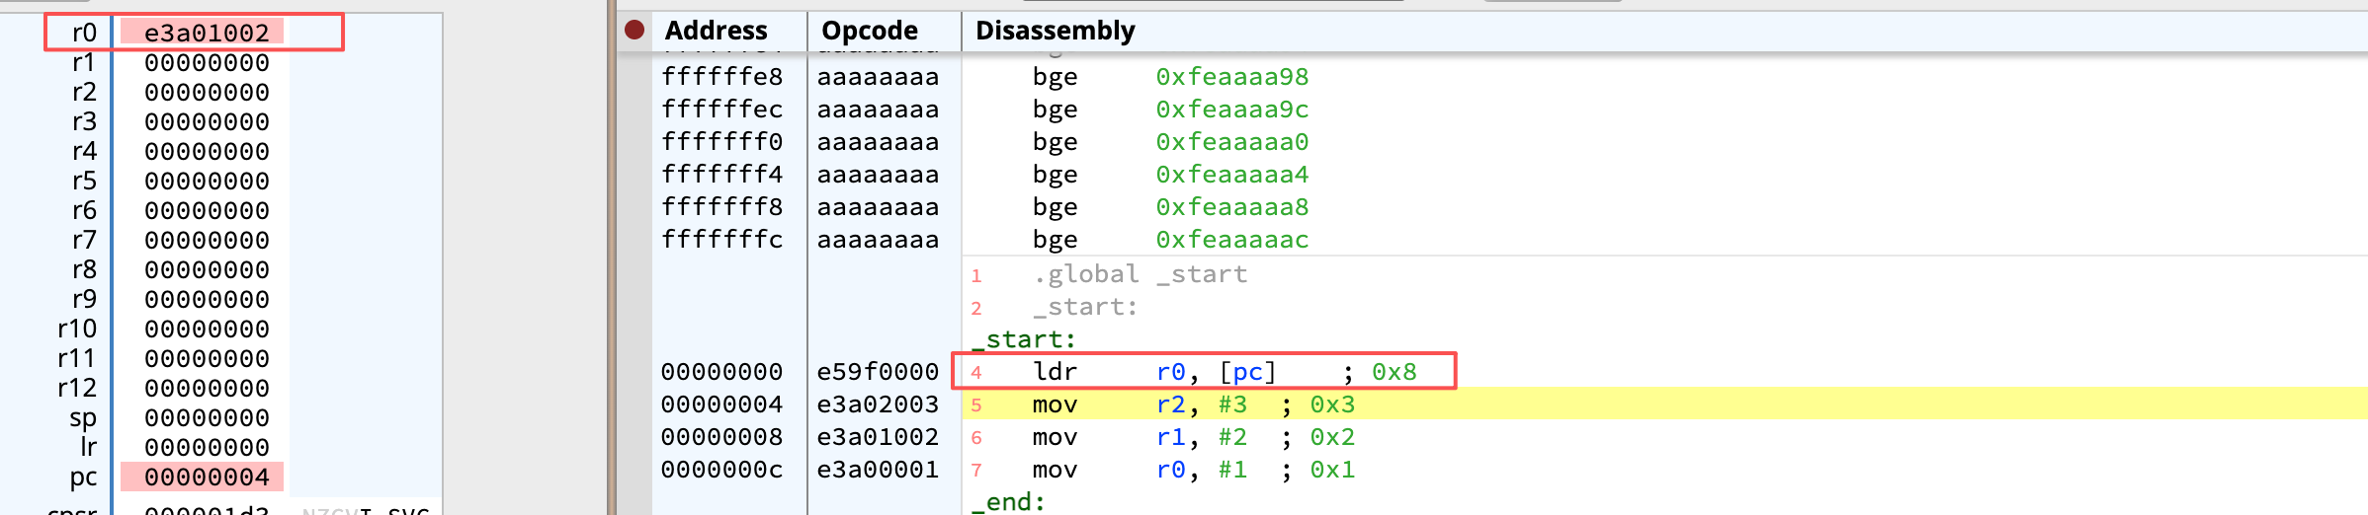Viewport: 2368px width, 515px height.
Task: Click the Opcode column header
Action: click(870, 31)
